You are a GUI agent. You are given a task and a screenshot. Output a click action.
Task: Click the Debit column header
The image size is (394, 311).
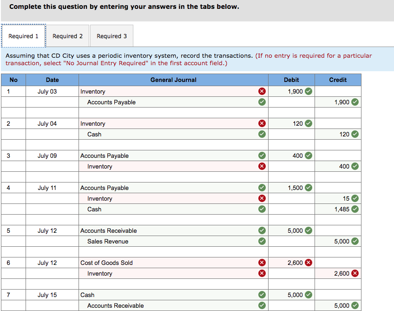[x=291, y=80]
